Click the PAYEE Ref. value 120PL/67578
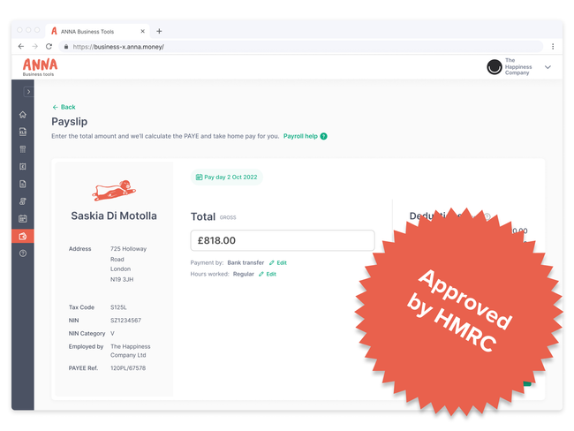 point(128,368)
